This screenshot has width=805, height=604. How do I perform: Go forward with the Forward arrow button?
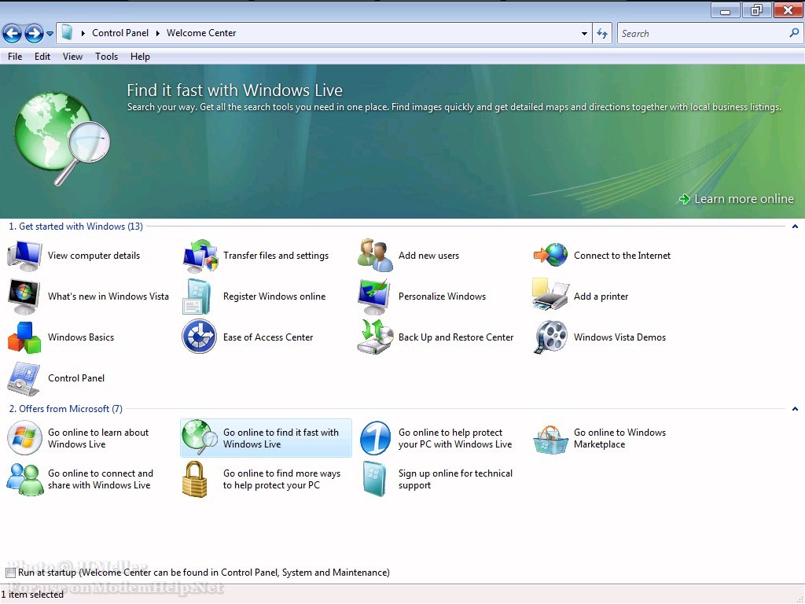coord(34,34)
